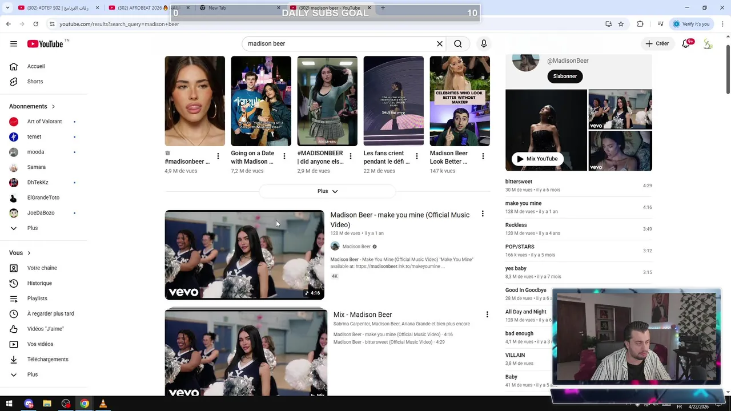
Task: Bookmark this page with the star icon
Action: (x=621, y=24)
